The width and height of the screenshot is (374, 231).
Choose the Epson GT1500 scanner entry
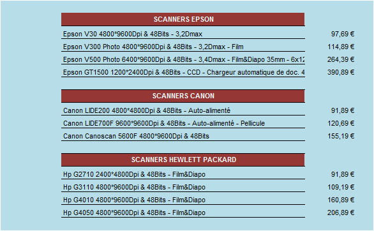(x=183, y=72)
